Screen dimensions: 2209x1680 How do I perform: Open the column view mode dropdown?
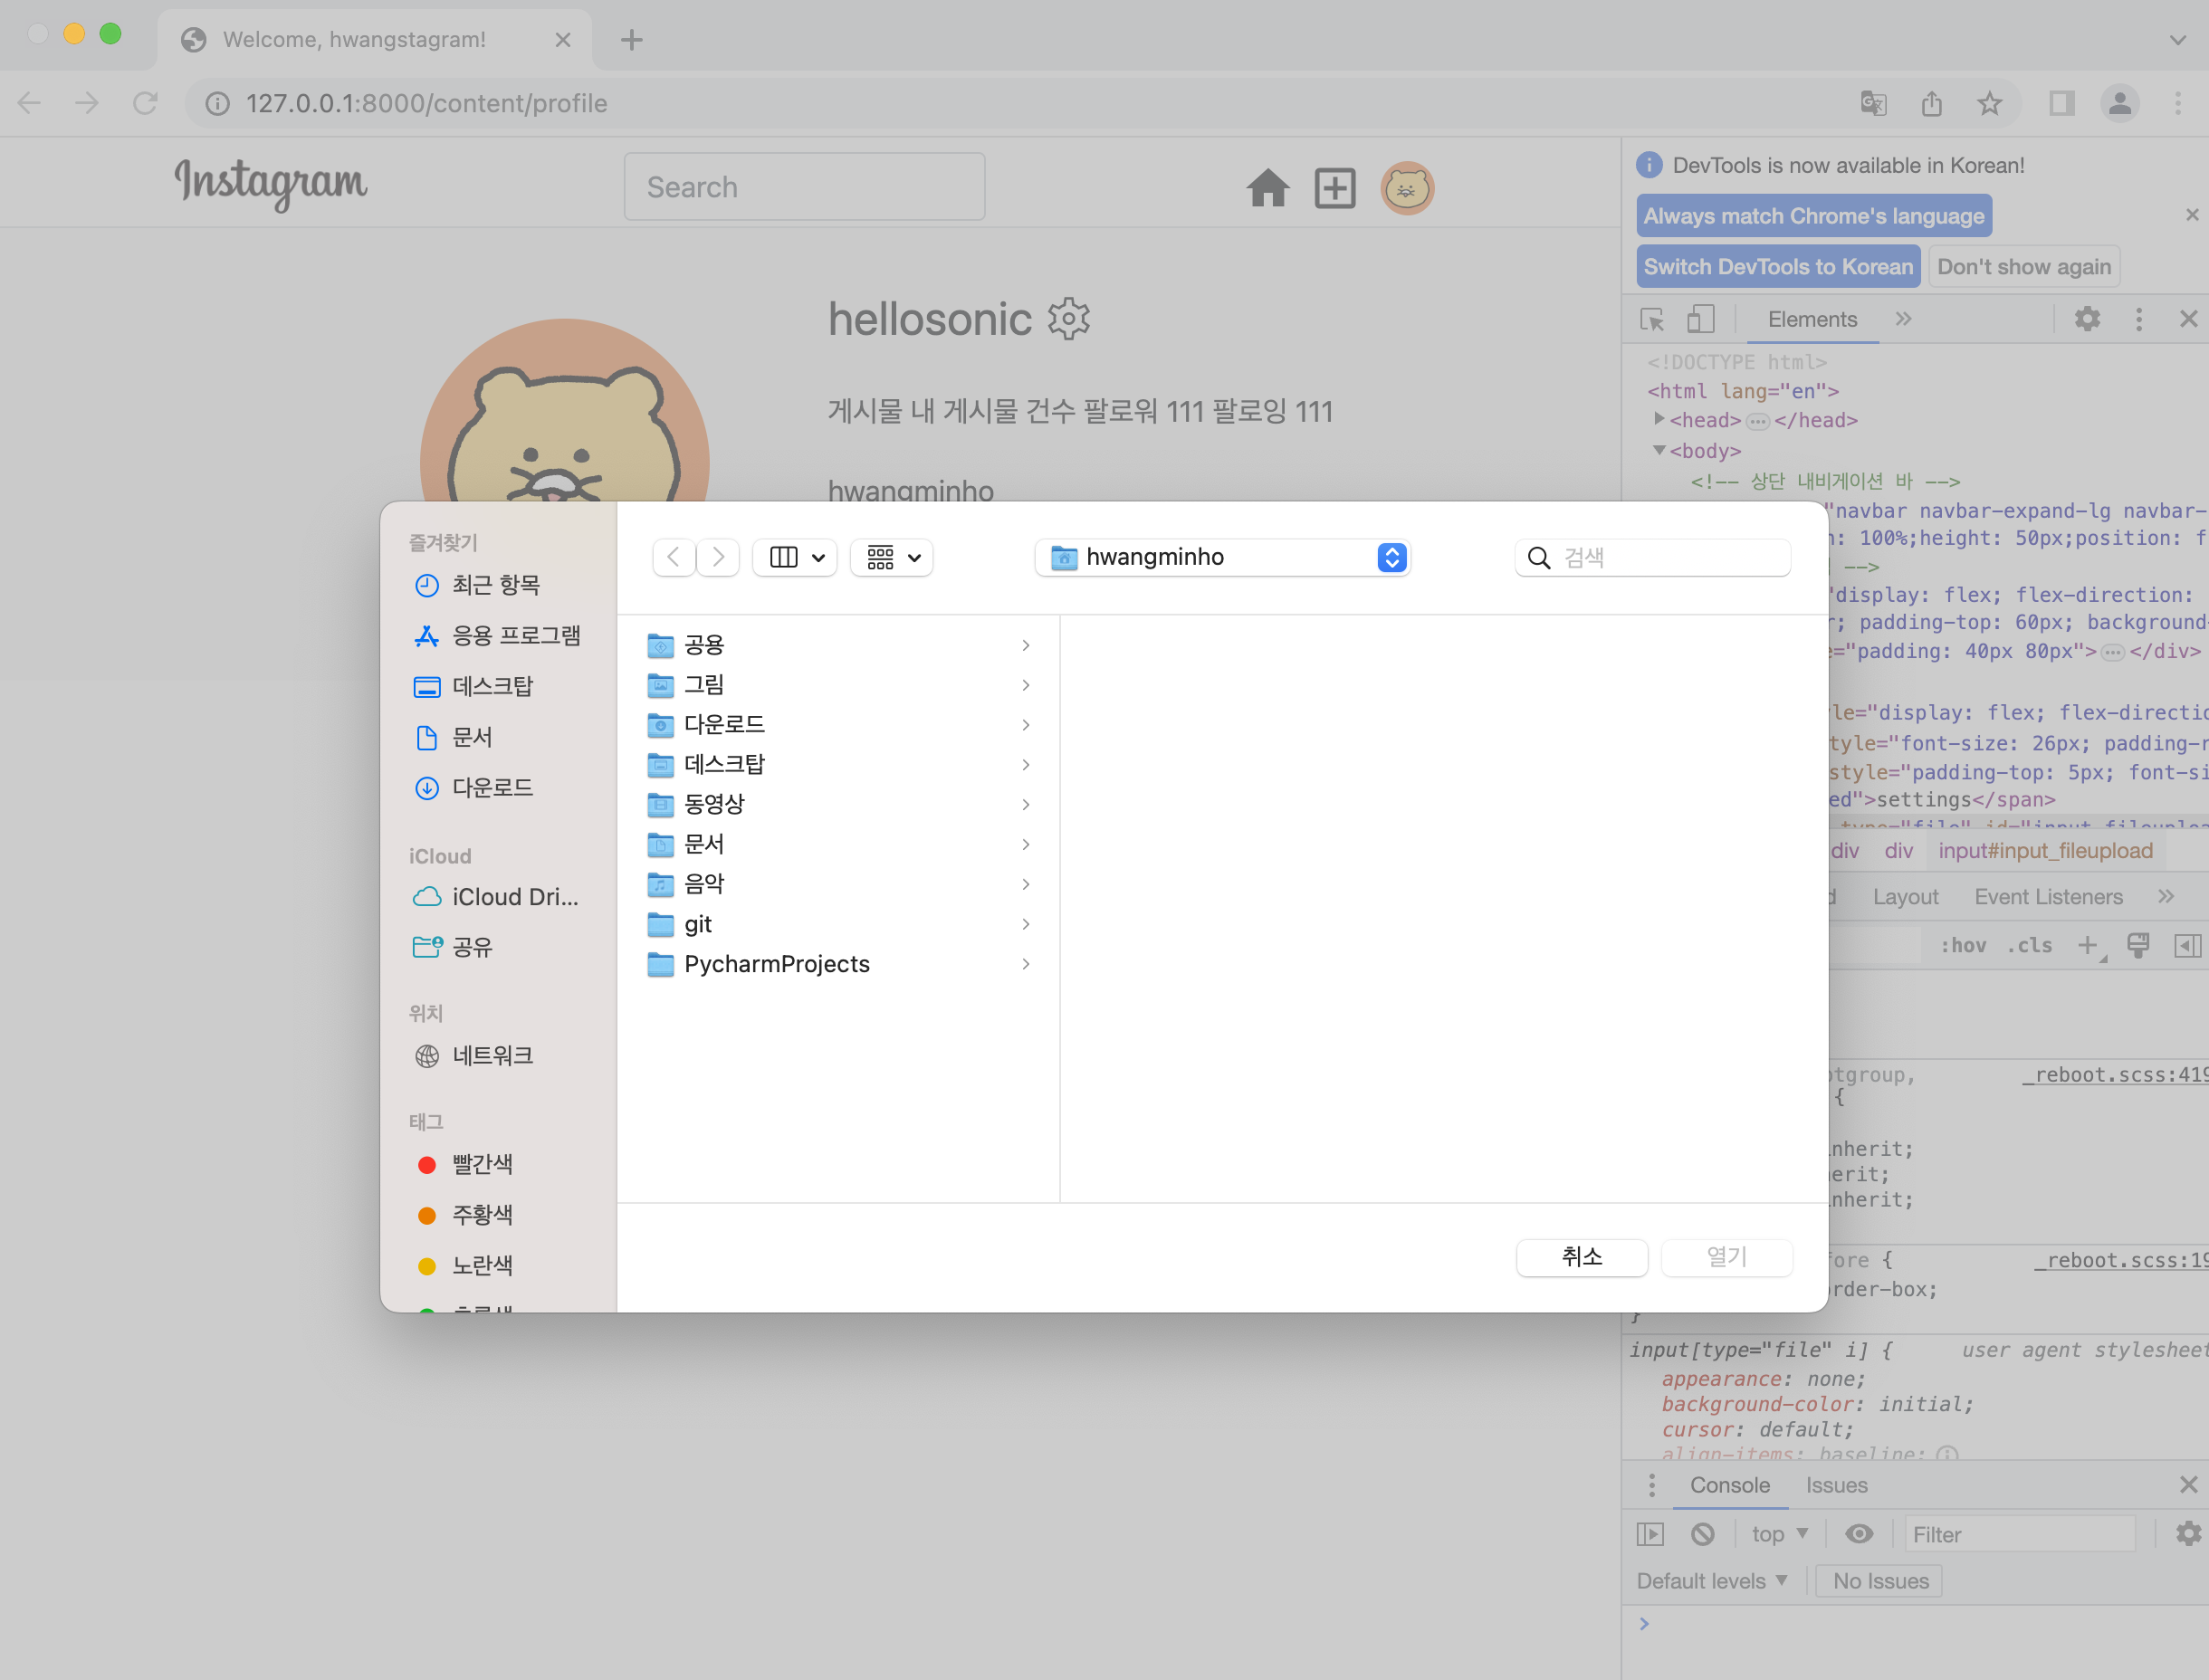[796, 557]
